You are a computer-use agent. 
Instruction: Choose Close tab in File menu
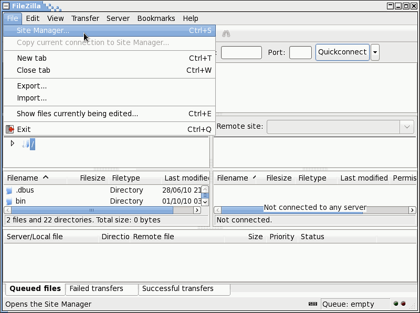109,70
